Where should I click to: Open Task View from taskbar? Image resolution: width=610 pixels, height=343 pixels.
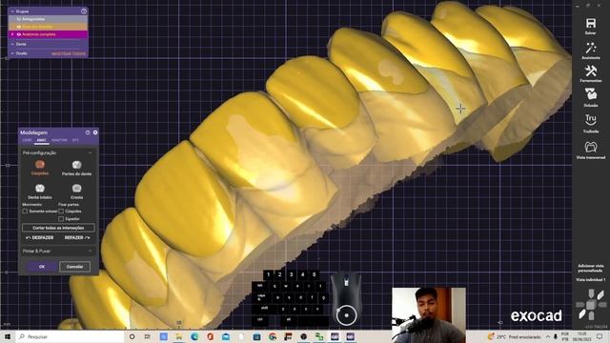tap(148, 336)
